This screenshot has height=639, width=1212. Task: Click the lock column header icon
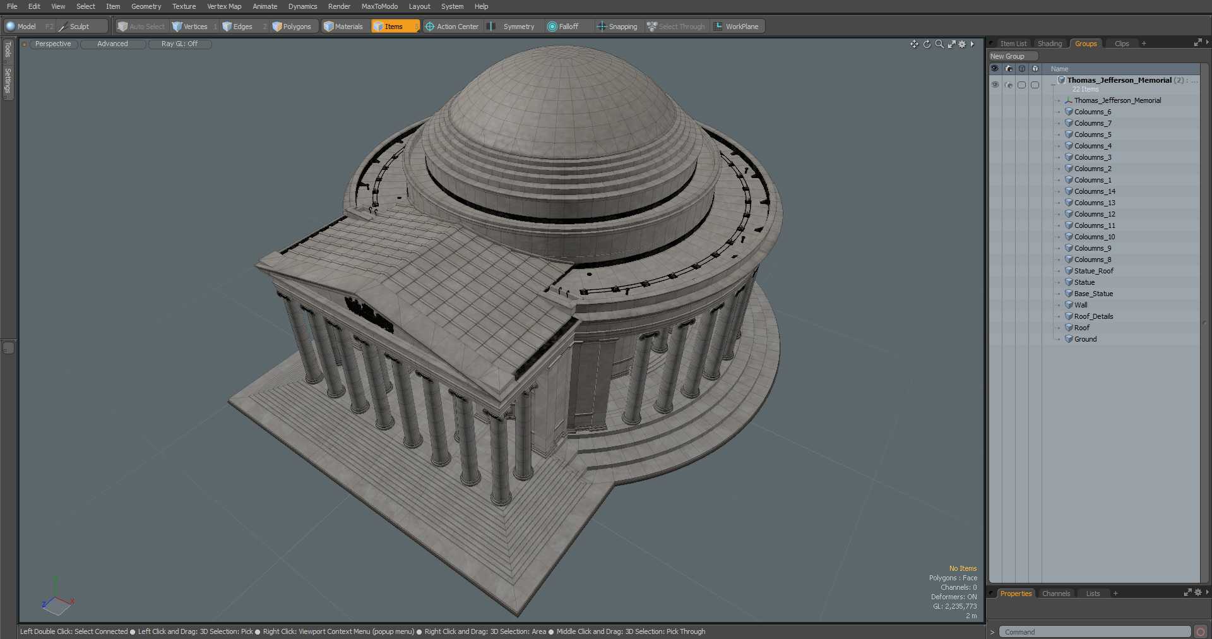click(x=1021, y=69)
